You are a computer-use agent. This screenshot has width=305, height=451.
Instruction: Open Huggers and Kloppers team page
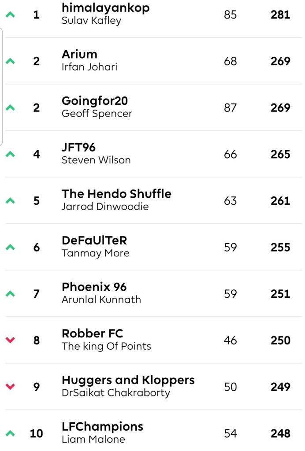pos(128,381)
